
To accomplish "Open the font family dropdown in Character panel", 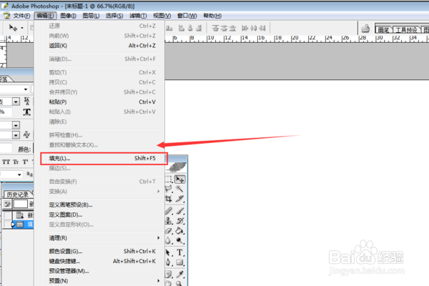I will [x=26, y=89].
